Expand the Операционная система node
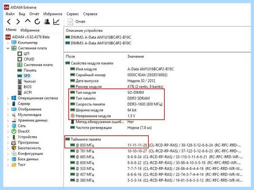 [8, 98]
